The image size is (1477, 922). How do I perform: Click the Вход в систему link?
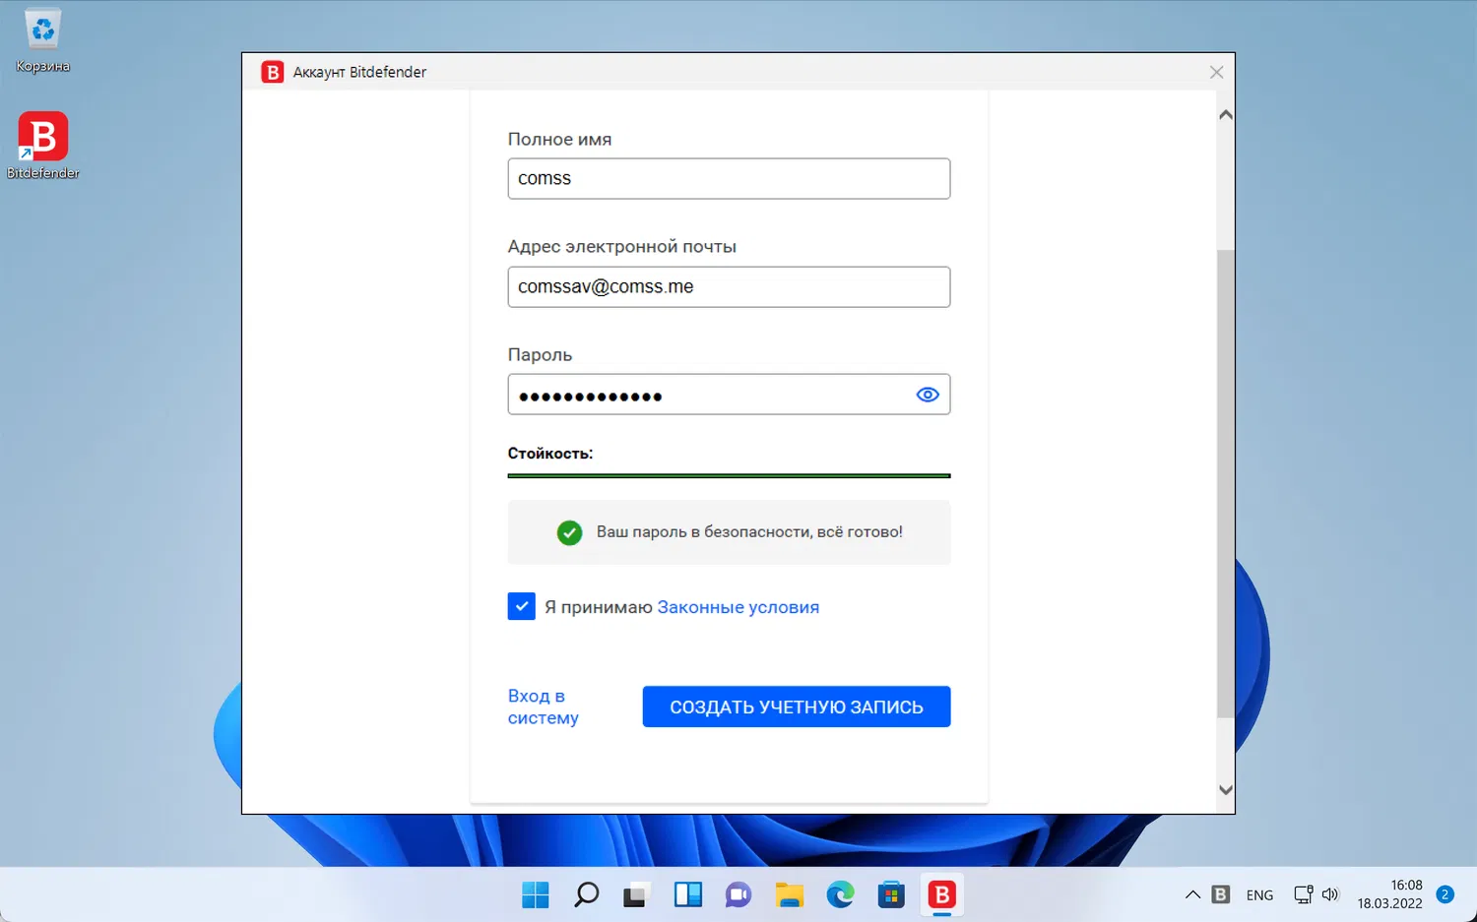[x=544, y=707]
